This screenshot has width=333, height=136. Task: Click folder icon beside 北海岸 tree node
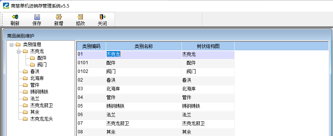click(x=25, y=78)
